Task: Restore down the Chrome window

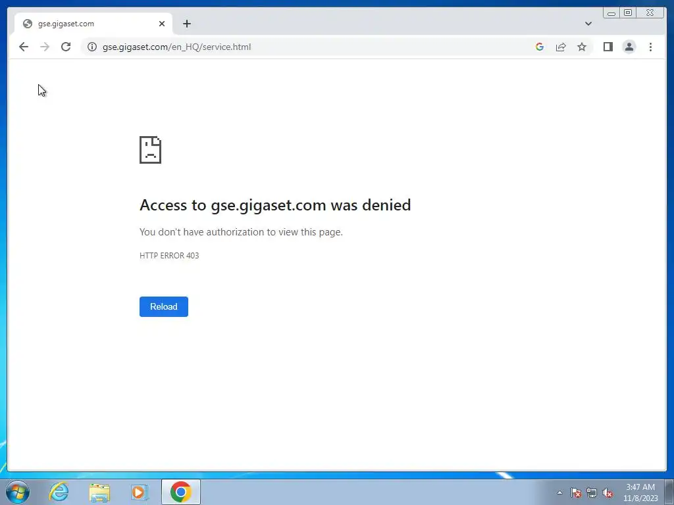Action: point(627,12)
